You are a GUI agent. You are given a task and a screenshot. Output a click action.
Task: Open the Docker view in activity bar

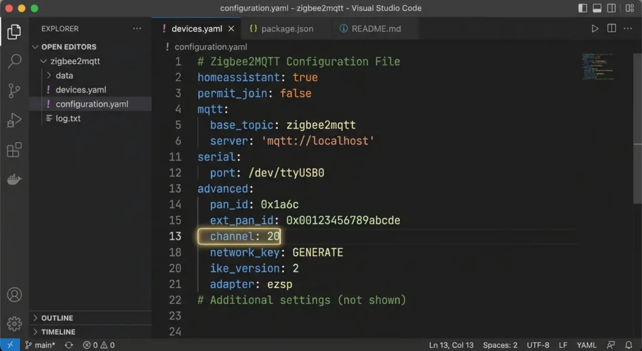pyautogui.click(x=14, y=179)
